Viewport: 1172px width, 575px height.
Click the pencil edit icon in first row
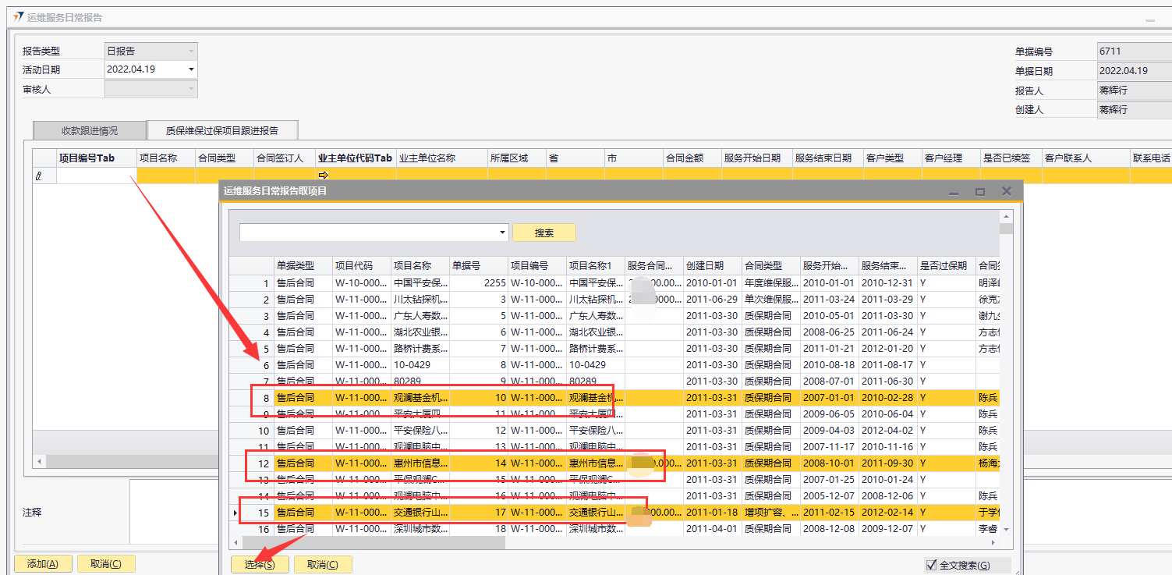point(39,176)
